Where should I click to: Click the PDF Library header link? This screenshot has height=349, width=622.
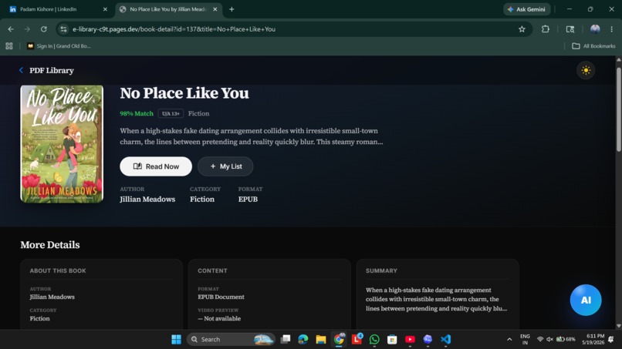[52, 71]
